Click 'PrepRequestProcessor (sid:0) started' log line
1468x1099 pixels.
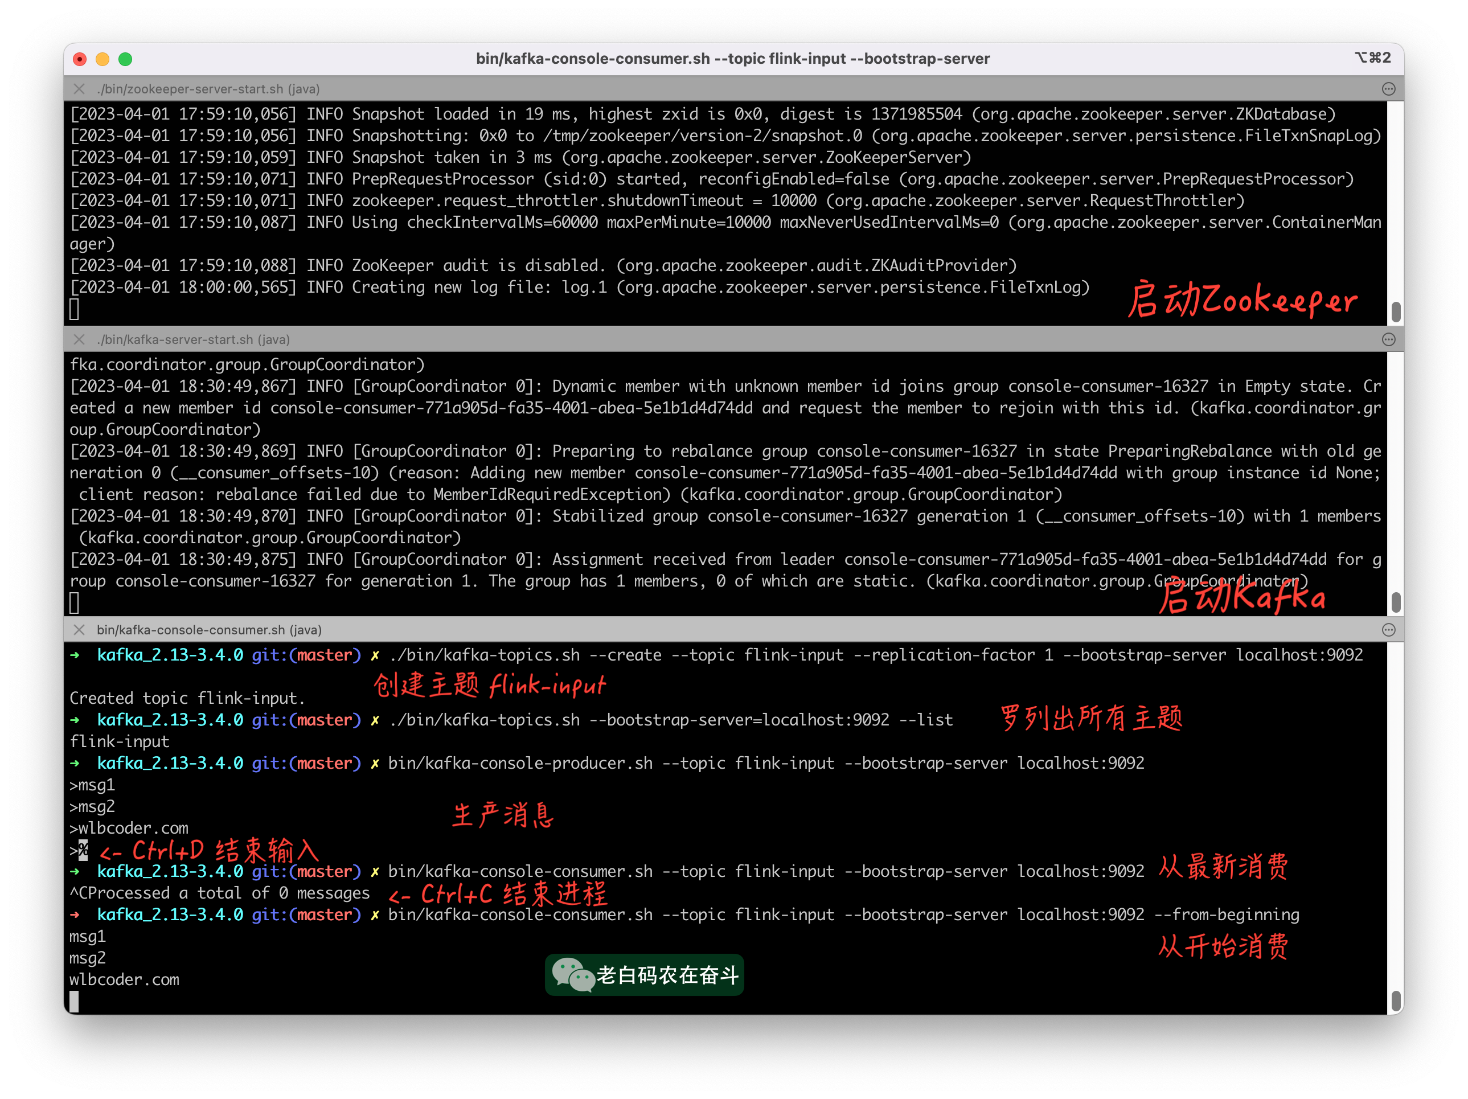tap(711, 179)
